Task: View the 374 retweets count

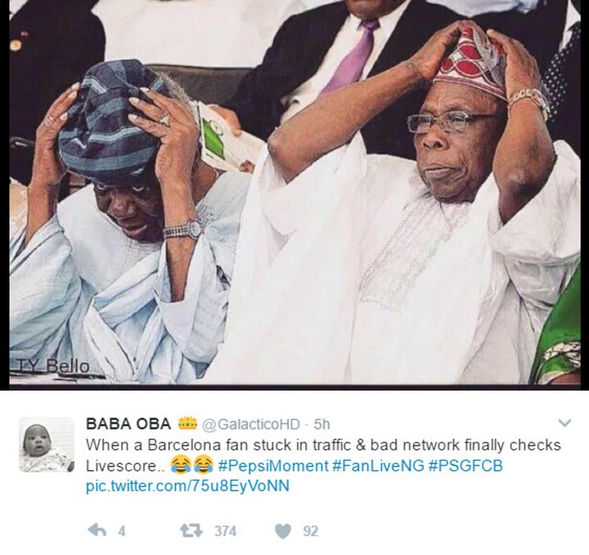Action: coord(225,531)
